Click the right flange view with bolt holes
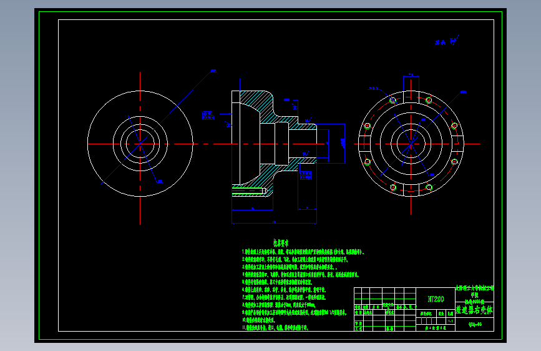 (411, 144)
